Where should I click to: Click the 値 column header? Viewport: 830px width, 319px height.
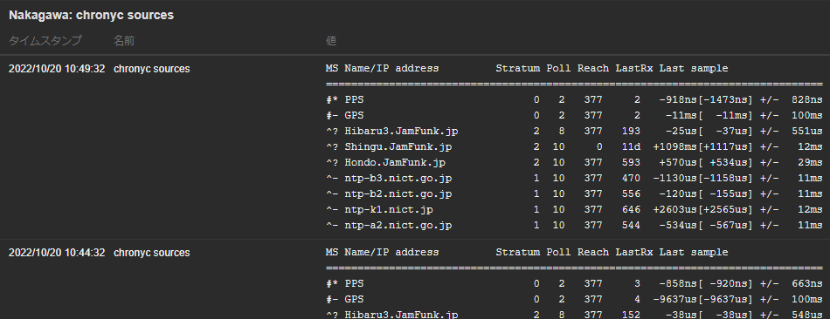tap(331, 41)
